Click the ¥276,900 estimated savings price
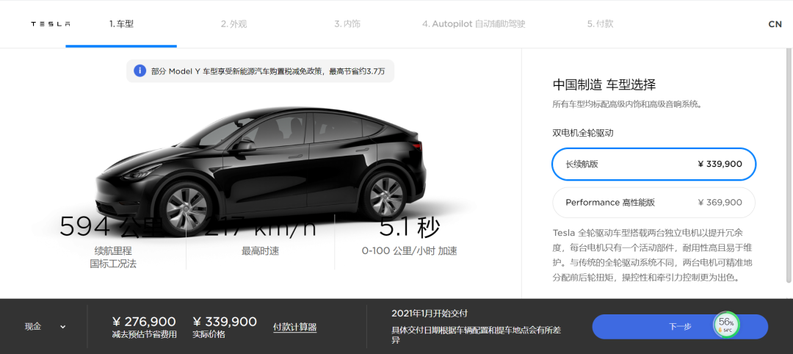Viewport: 793px width, 354px height. tap(144, 322)
